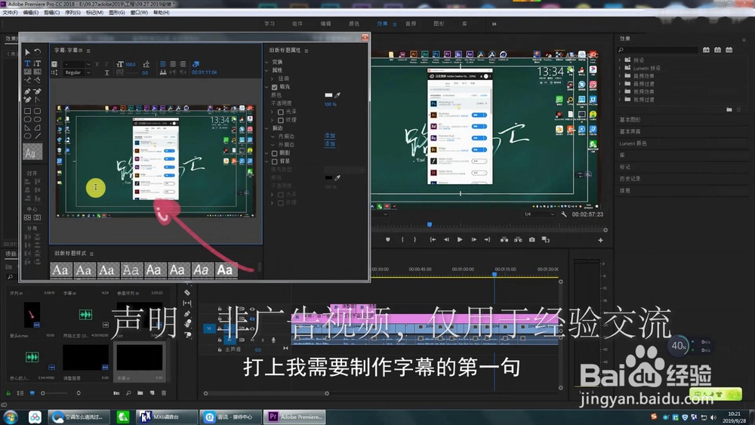Select the Line tool

pos(38,136)
